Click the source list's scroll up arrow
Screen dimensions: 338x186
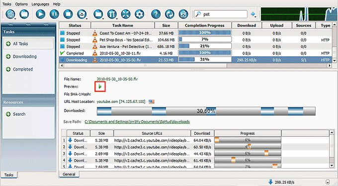click(x=332, y=132)
